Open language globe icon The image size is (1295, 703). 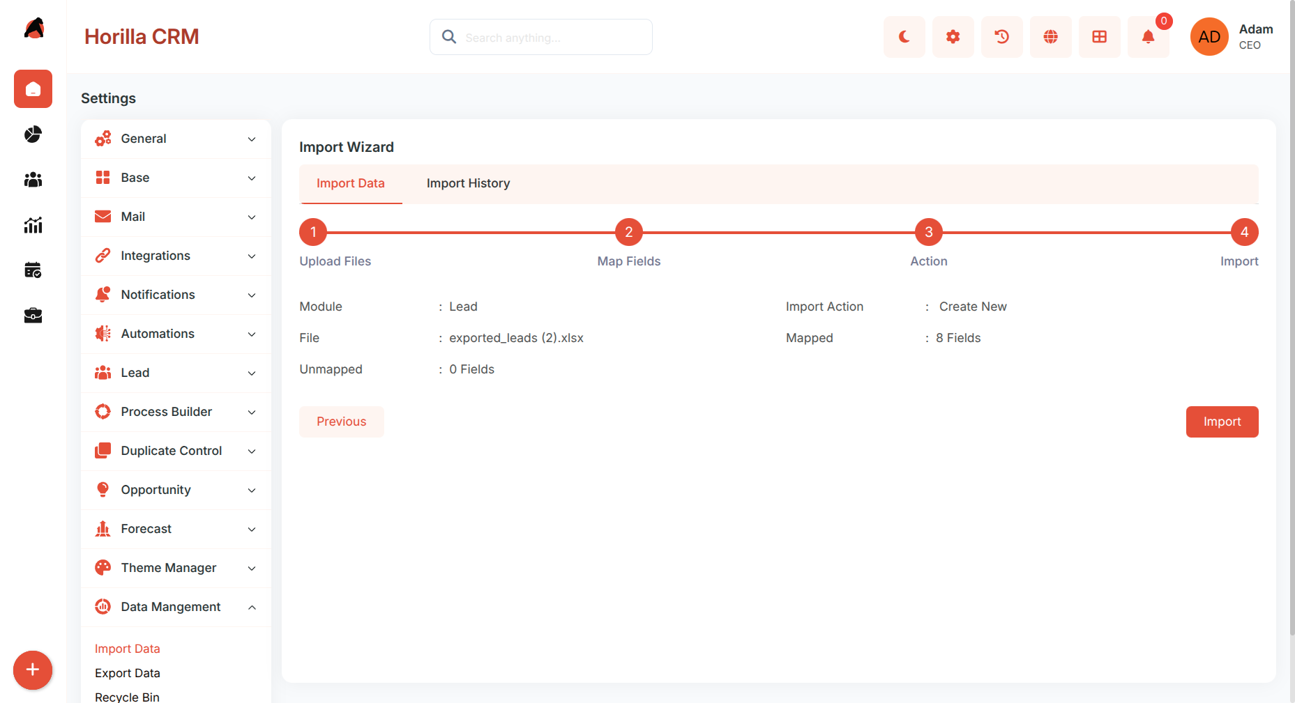coord(1050,37)
